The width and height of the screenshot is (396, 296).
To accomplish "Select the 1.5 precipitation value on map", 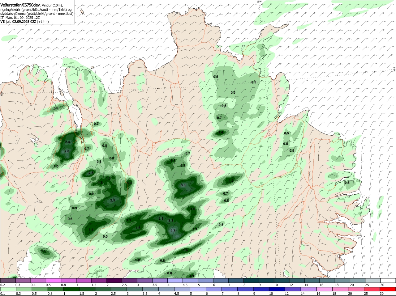I will click(100, 183).
